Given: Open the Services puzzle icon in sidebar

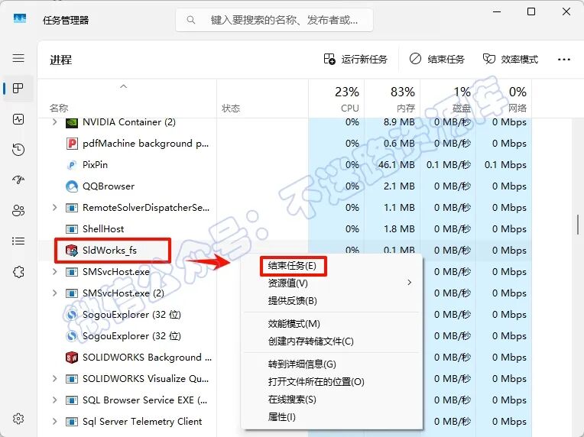Looking at the screenshot, I should tap(18, 272).
